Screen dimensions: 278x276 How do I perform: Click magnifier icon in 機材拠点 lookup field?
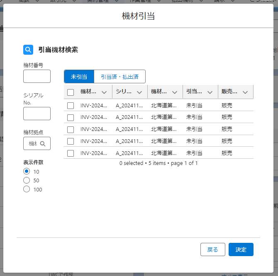(43, 144)
